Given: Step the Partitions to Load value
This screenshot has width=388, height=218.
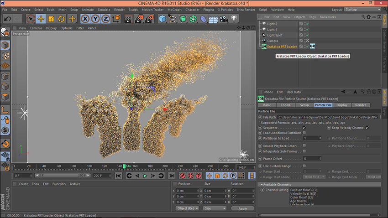Looking at the screenshot, I should (x=320, y=138).
